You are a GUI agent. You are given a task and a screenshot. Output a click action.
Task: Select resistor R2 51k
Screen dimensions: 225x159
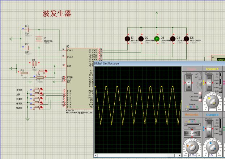[x=40, y=78]
